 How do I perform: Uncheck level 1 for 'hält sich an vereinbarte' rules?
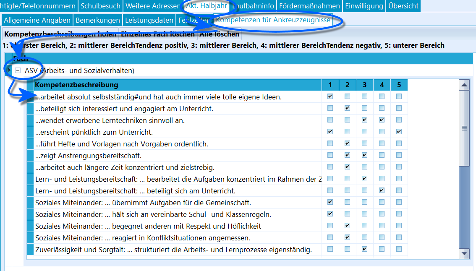330,214
